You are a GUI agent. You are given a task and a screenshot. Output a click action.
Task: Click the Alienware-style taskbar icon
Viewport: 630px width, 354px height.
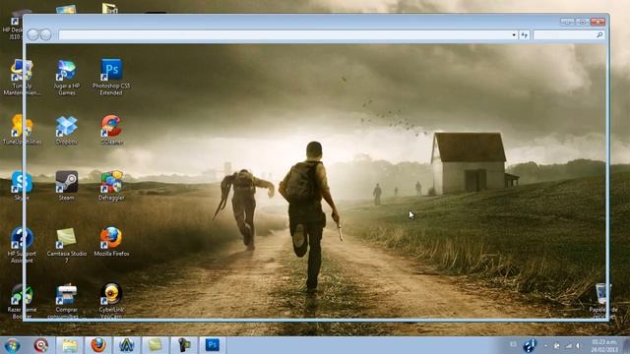[x=127, y=345]
